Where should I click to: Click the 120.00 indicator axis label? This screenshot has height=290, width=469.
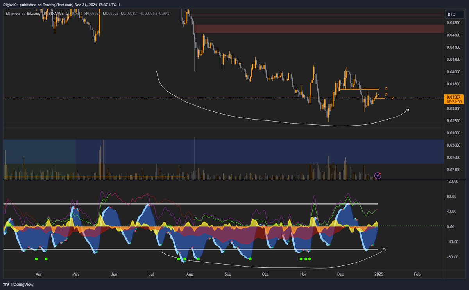453,182
